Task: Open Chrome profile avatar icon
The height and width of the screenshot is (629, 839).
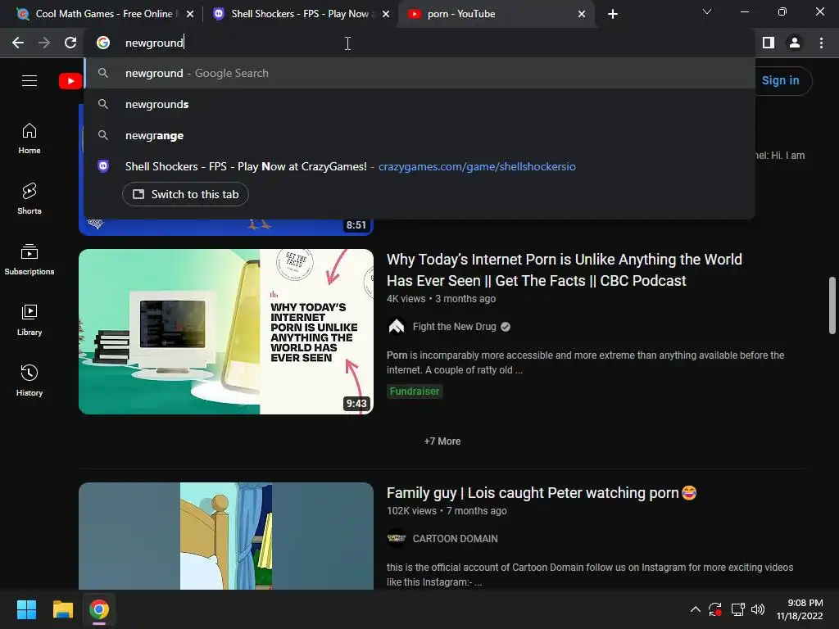Action: click(795, 43)
